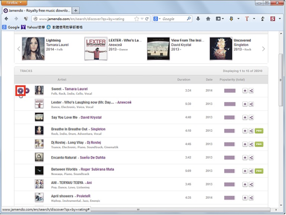Open artist link Tamara Laurel in Sweet row
The width and height of the screenshot is (286, 215).
pos(76,89)
